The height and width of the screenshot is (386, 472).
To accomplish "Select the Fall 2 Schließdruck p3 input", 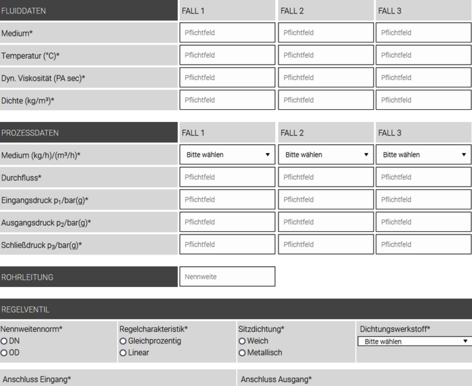I will [x=326, y=245].
